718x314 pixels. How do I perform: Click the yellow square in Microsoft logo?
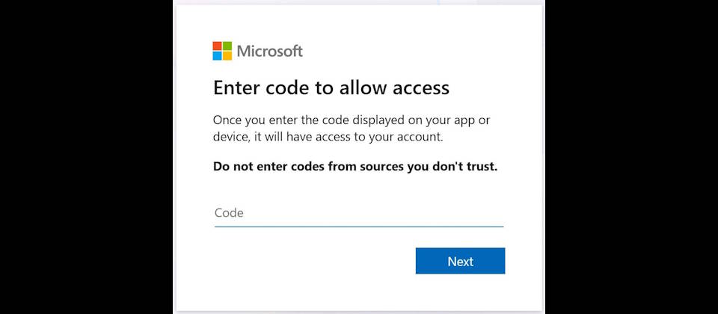coord(227,56)
